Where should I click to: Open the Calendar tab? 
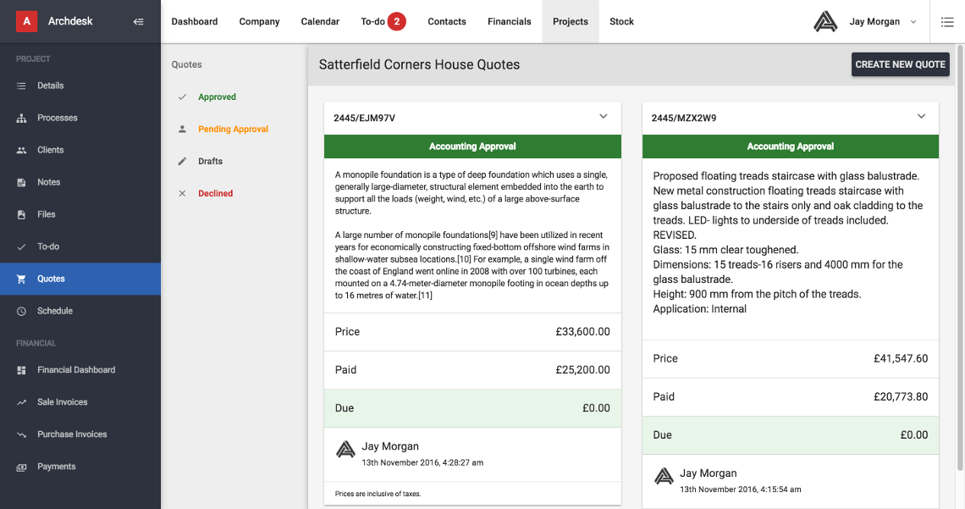(x=320, y=21)
